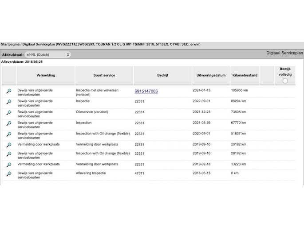Click magnifier icon for 2022-09-01 Inspectie row
The width and height of the screenshot is (304, 227).
point(8,102)
